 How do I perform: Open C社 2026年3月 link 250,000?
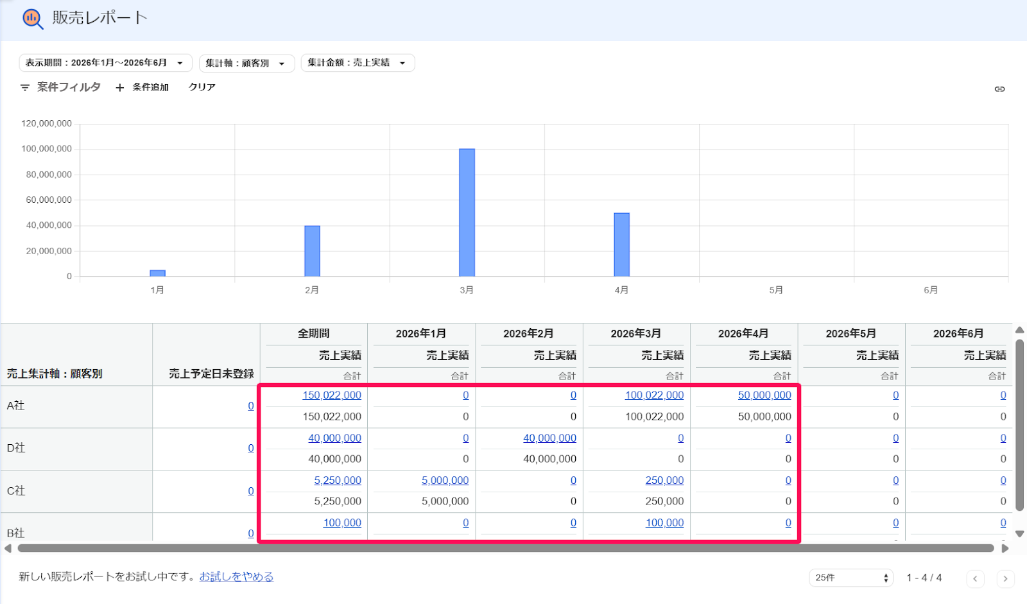click(x=664, y=480)
